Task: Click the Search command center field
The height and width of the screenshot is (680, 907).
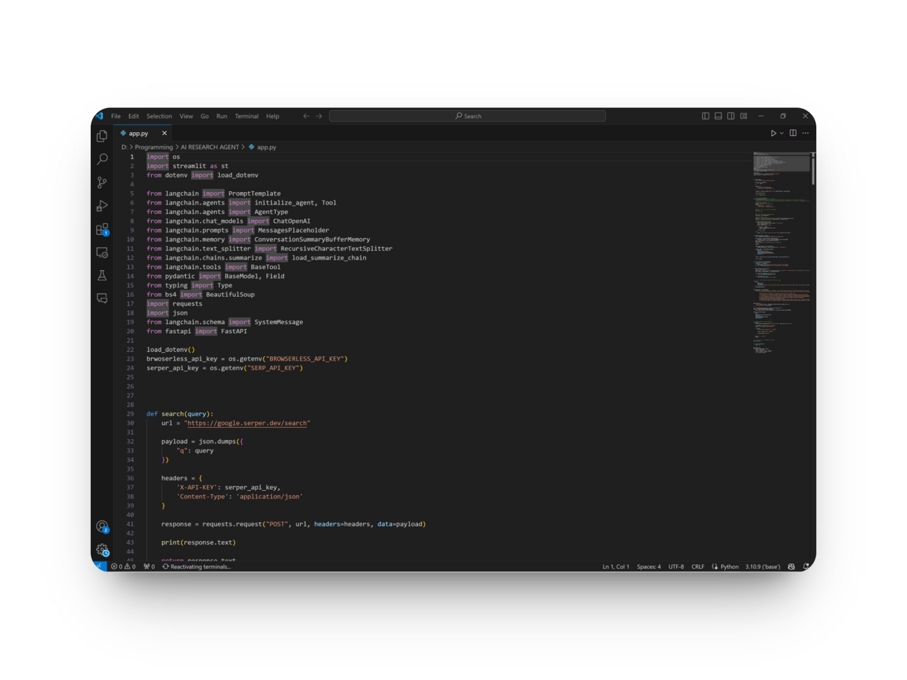Action: [x=468, y=116]
